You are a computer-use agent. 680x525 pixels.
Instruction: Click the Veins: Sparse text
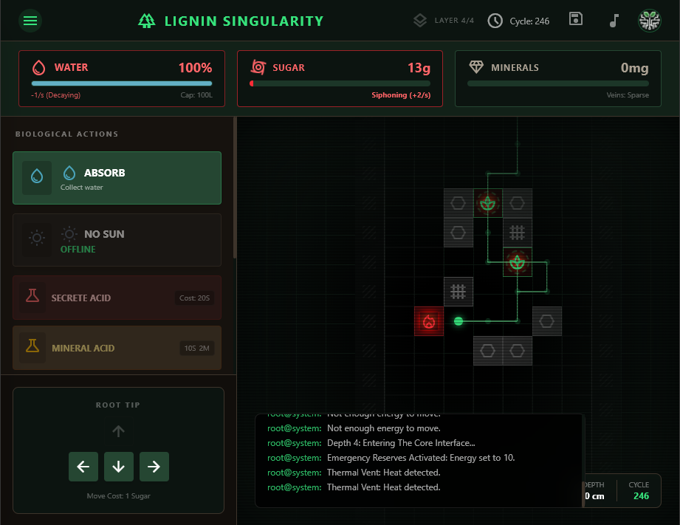(628, 95)
